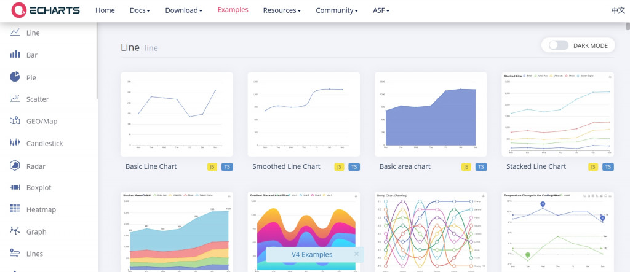The width and height of the screenshot is (630, 272).
Task: Choose the GEO/Map sidebar icon
Action: coord(15,120)
